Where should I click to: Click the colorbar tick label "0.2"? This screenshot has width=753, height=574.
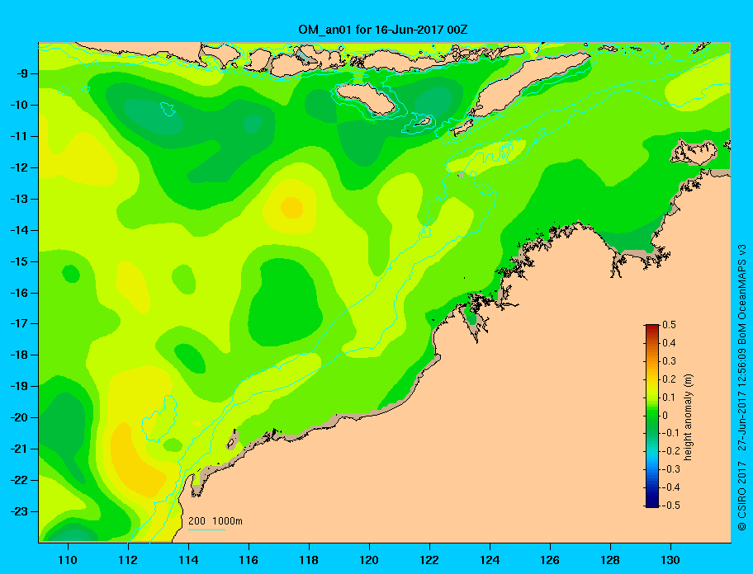(x=669, y=379)
